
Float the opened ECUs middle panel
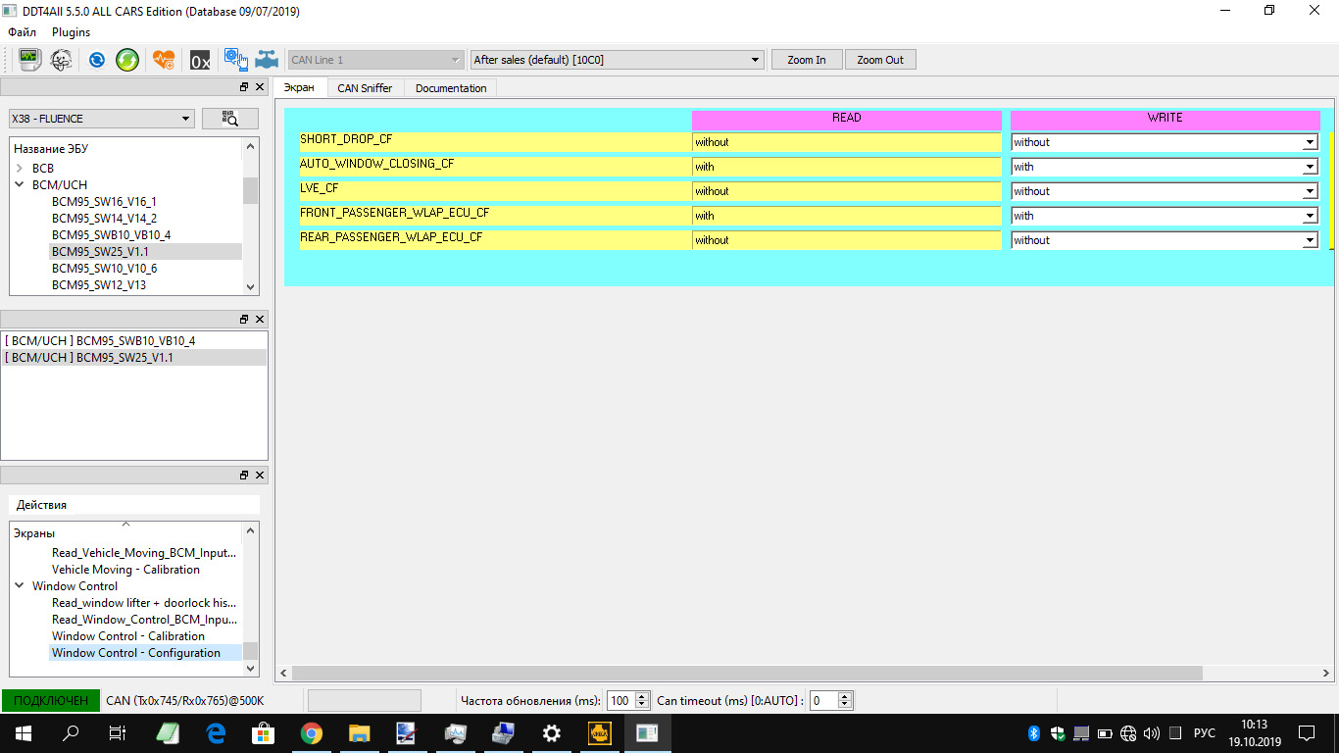[x=244, y=319]
